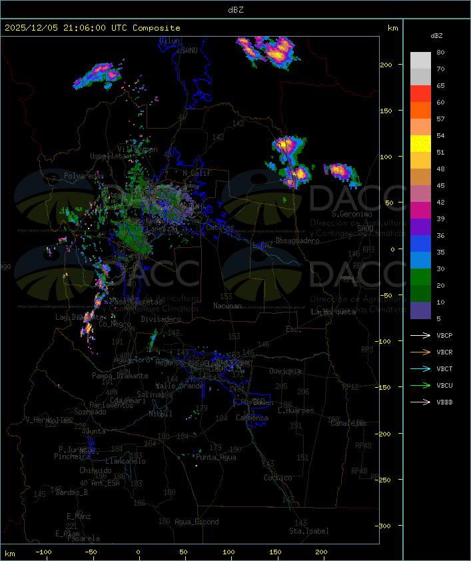This screenshot has width=471, height=561.
Task: Click the 80 value on dBZ scale
Action: 440,52
